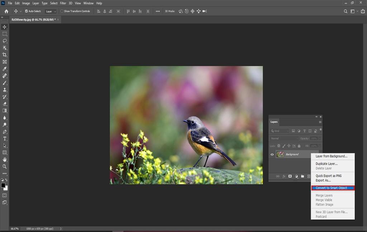This screenshot has width=367, height=232.
Task: Expand the toolbar double-arrow
Action: 2,17
